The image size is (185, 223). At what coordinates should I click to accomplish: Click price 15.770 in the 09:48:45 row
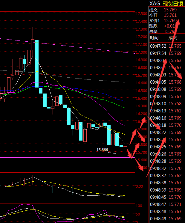[x=175, y=197]
